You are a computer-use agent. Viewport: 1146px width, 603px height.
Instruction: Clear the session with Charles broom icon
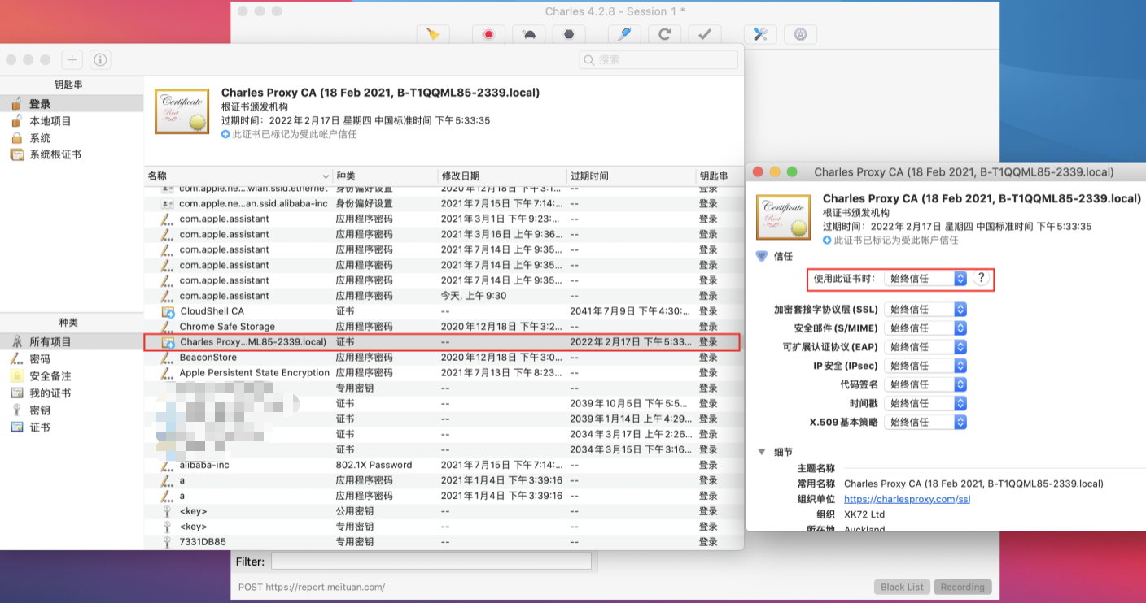tap(433, 34)
